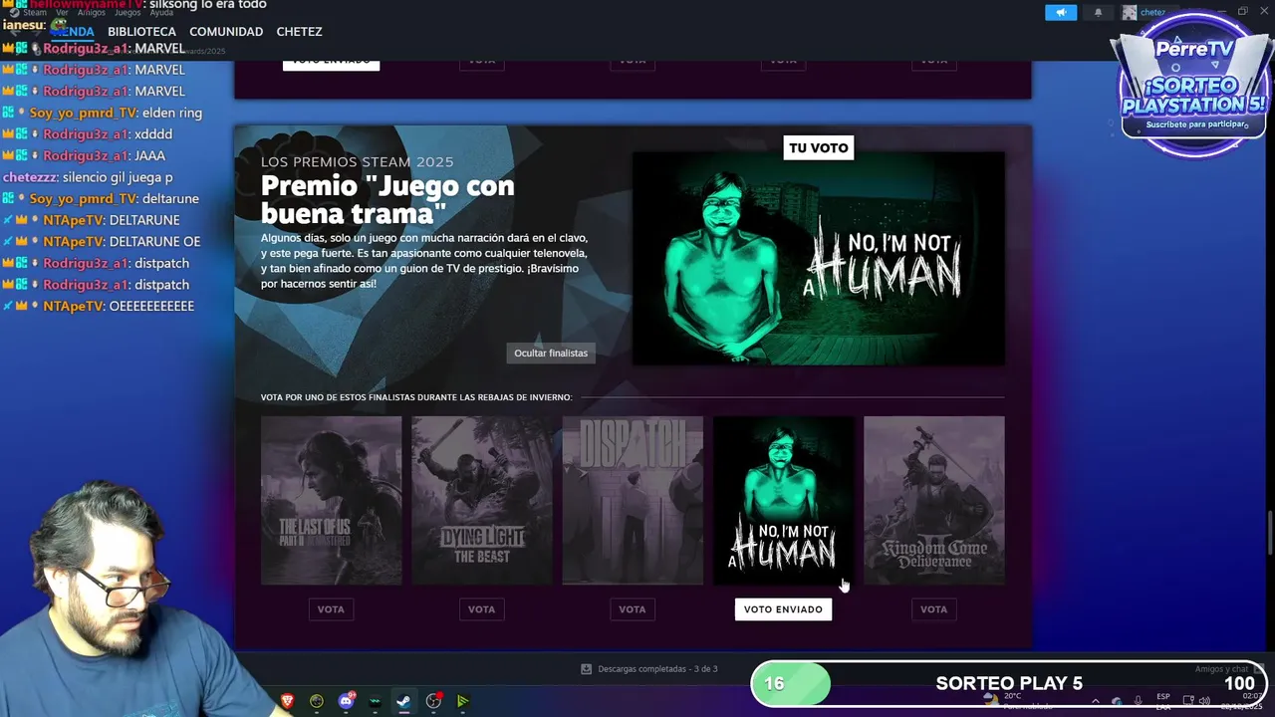This screenshot has width=1275, height=717.
Task: Click the page vertical scrollbar
Action: [1270, 533]
